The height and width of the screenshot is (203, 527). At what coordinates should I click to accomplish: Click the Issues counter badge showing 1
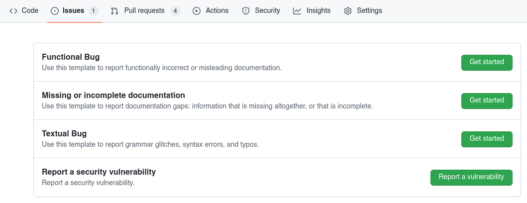(93, 10)
